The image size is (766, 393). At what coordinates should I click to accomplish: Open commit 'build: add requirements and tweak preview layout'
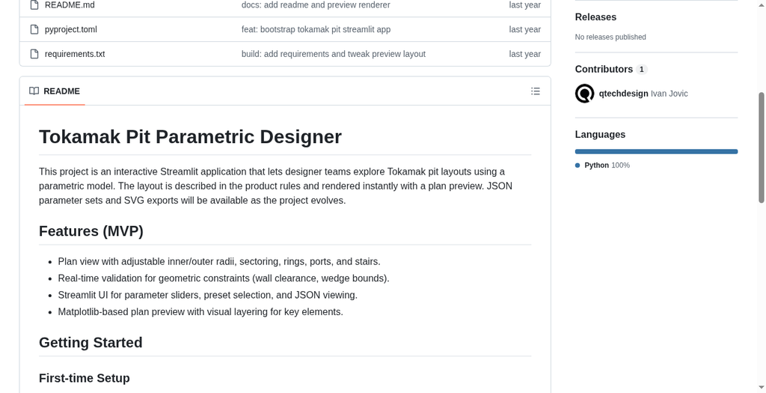(333, 54)
